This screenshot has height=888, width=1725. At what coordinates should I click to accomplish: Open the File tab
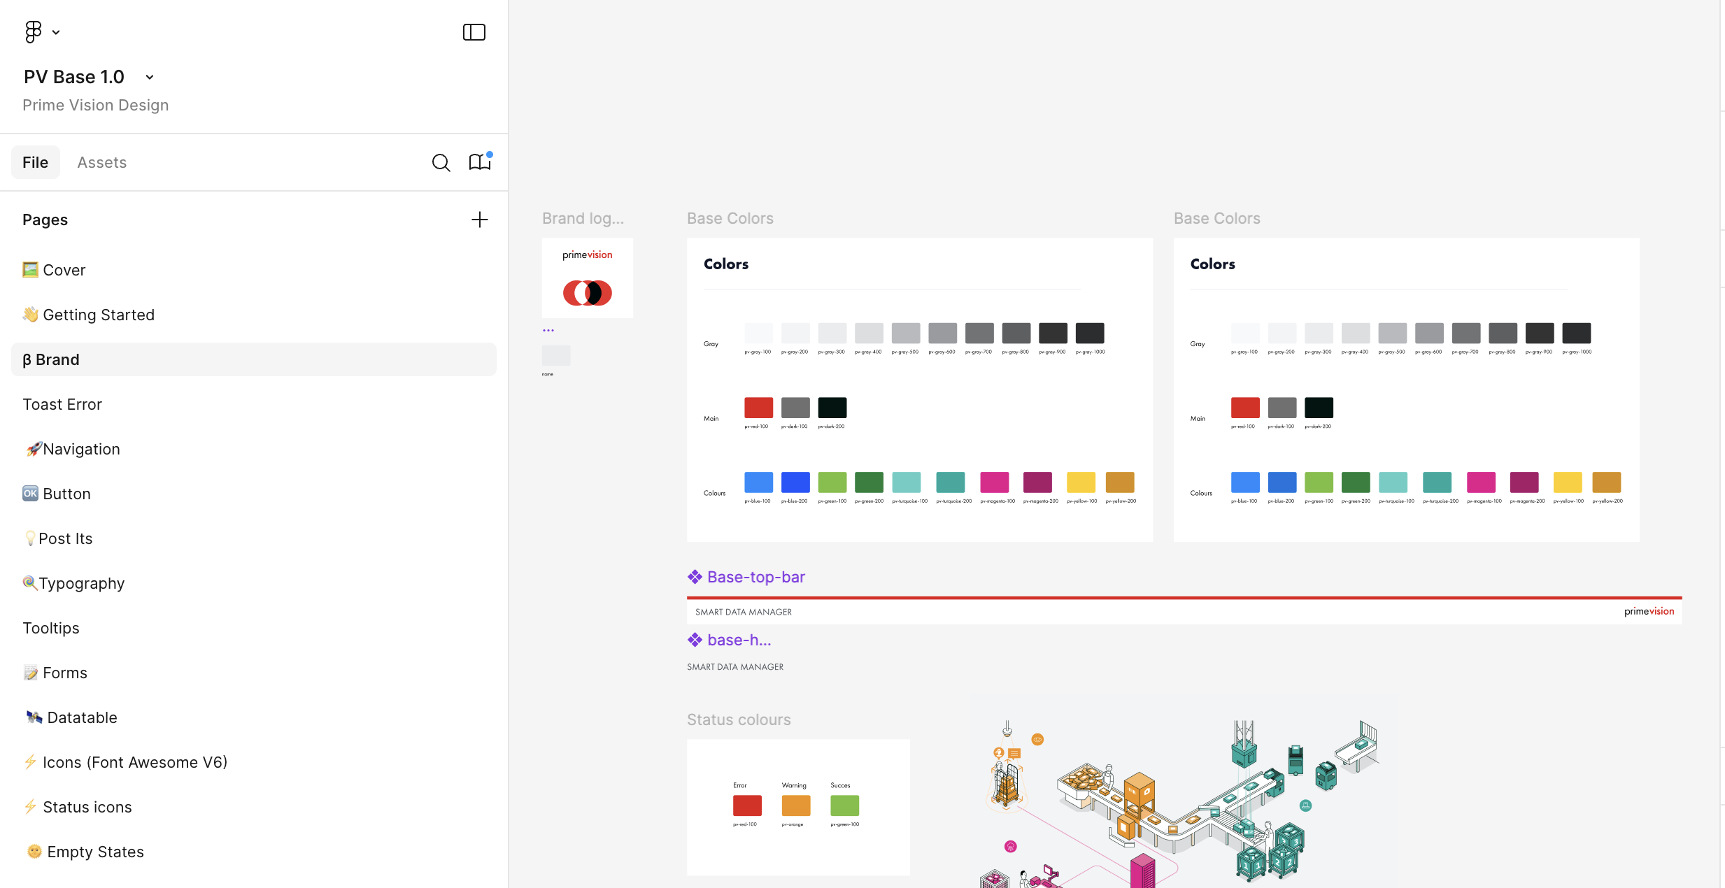point(35,162)
